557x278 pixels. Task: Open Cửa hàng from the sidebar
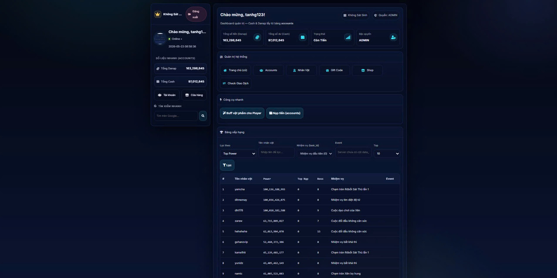point(194,95)
